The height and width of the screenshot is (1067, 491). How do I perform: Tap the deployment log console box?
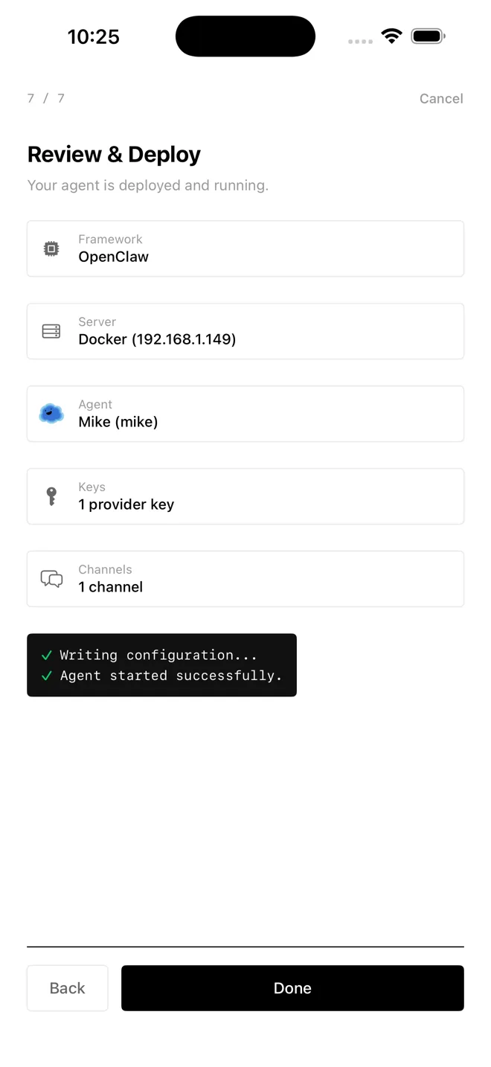[161, 665]
